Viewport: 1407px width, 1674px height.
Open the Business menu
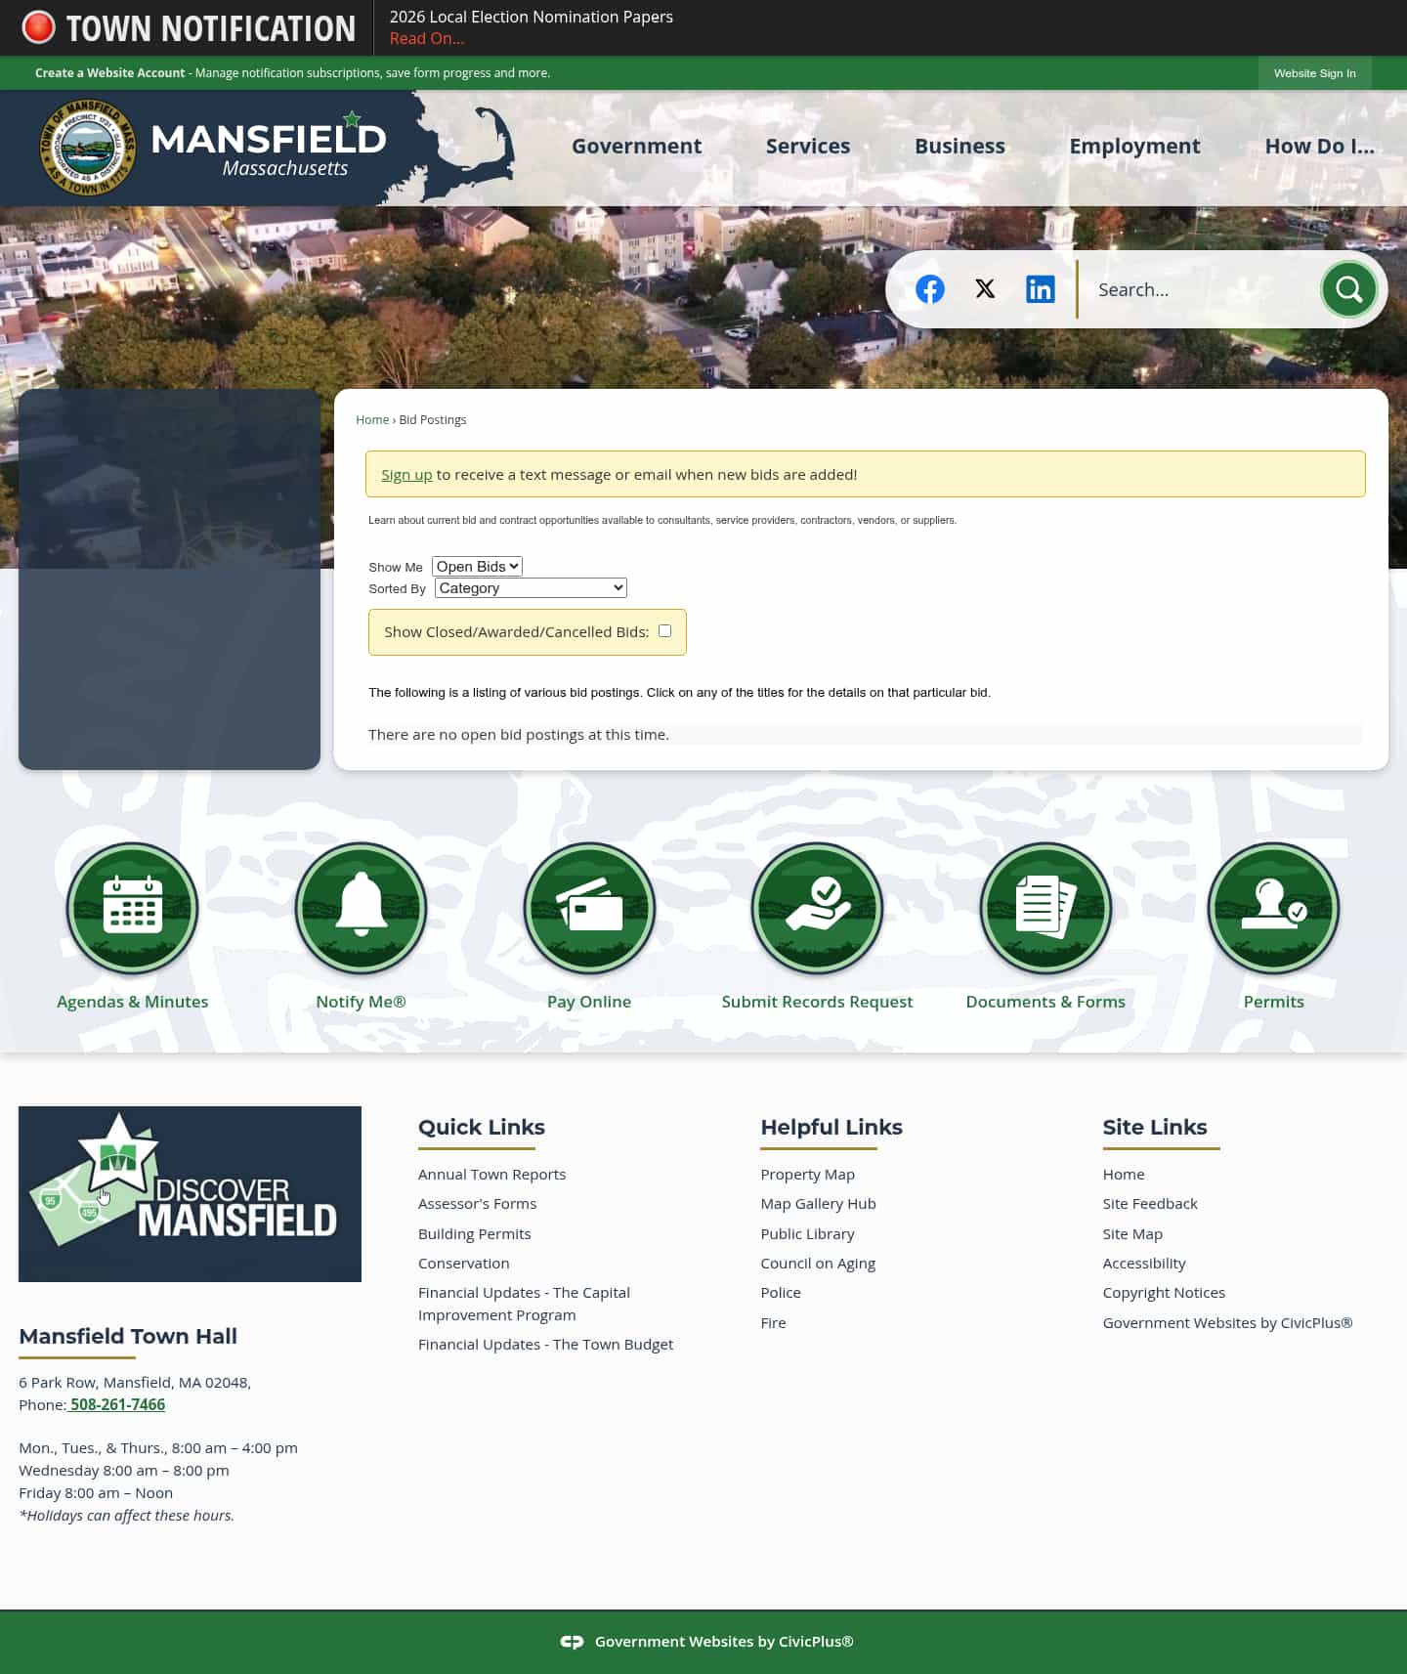coord(959,147)
